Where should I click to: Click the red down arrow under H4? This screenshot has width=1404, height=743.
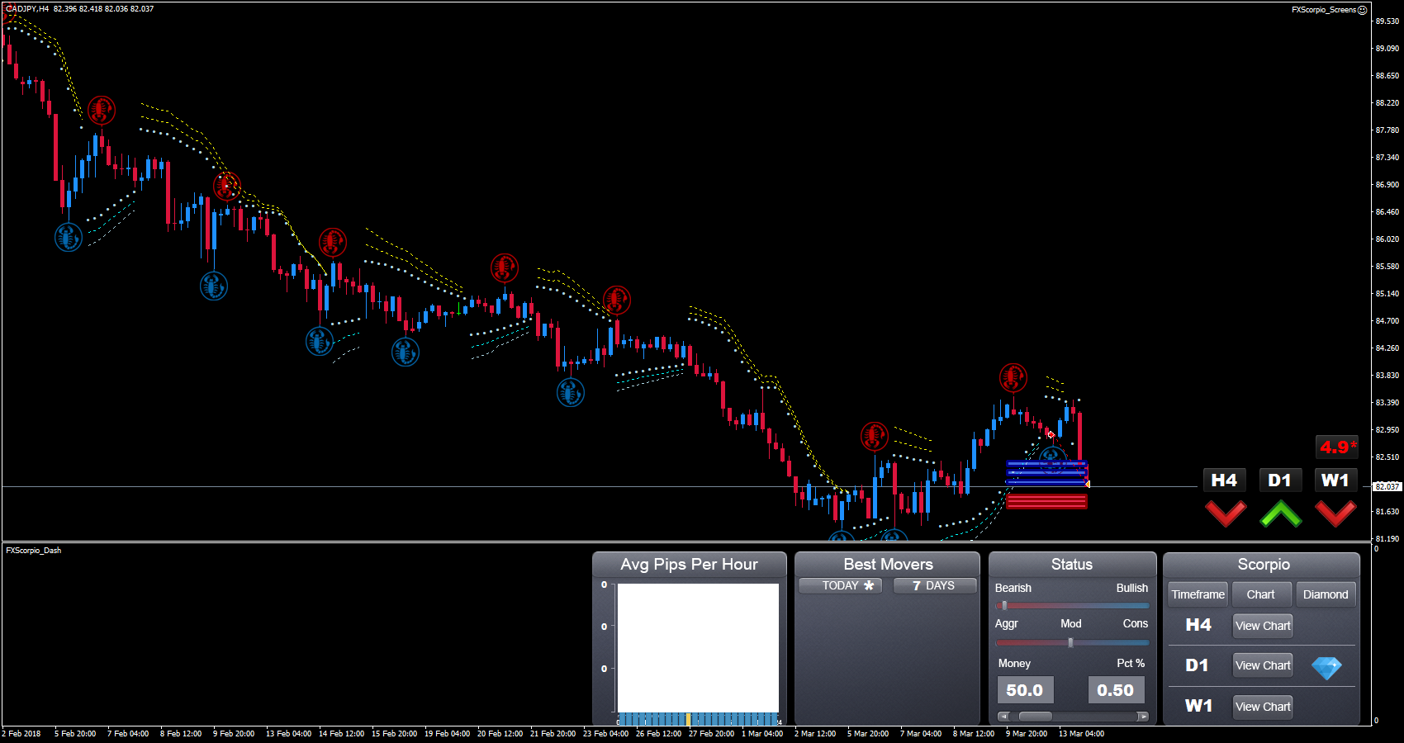[x=1226, y=513]
